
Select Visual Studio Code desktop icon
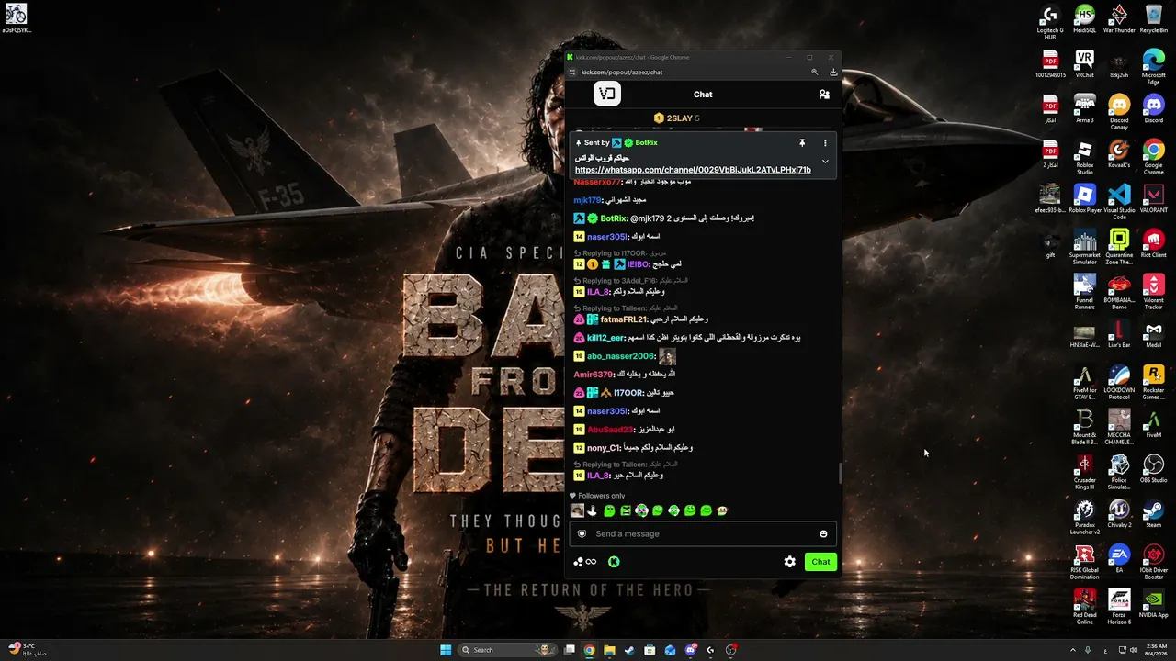(x=1119, y=202)
